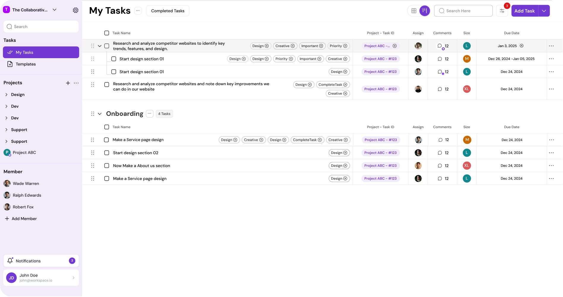Collapse subtasks of competitor websites trends task
The image size is (563, 297).
coord(100,46)
